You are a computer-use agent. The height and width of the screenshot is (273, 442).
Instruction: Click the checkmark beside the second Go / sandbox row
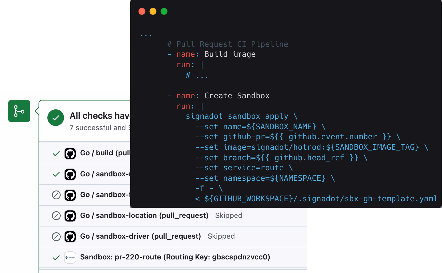(x=56, y=174)
